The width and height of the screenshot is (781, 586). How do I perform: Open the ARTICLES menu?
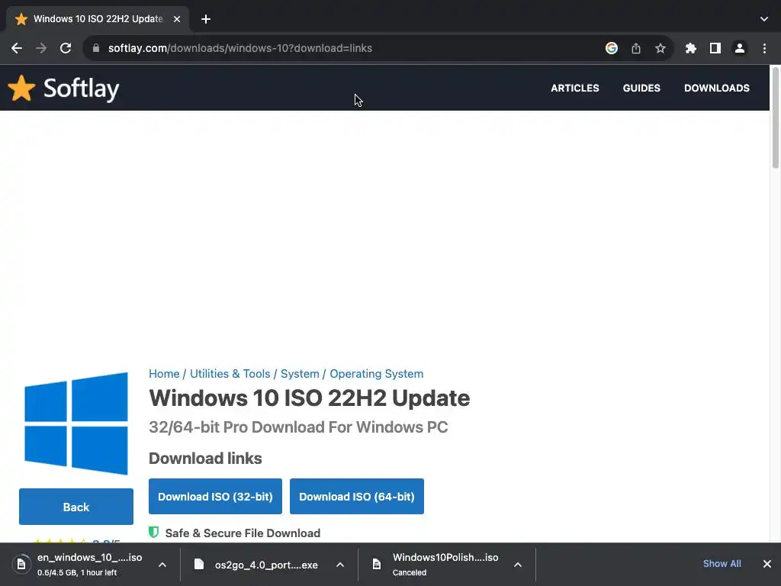point(575,89)
